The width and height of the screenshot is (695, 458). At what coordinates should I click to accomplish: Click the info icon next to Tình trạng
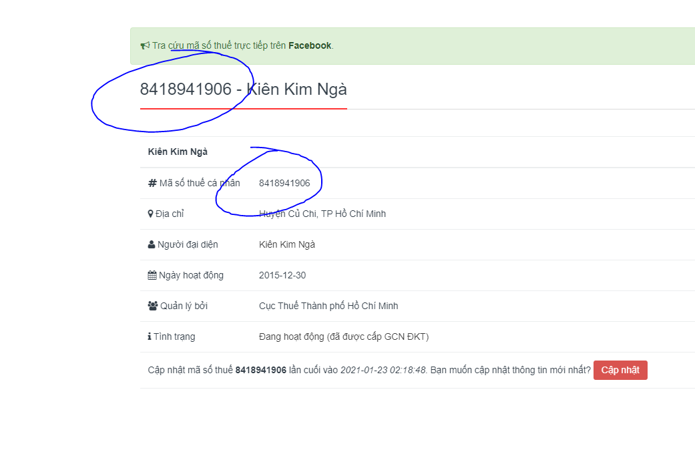click(x=150, y=336)
